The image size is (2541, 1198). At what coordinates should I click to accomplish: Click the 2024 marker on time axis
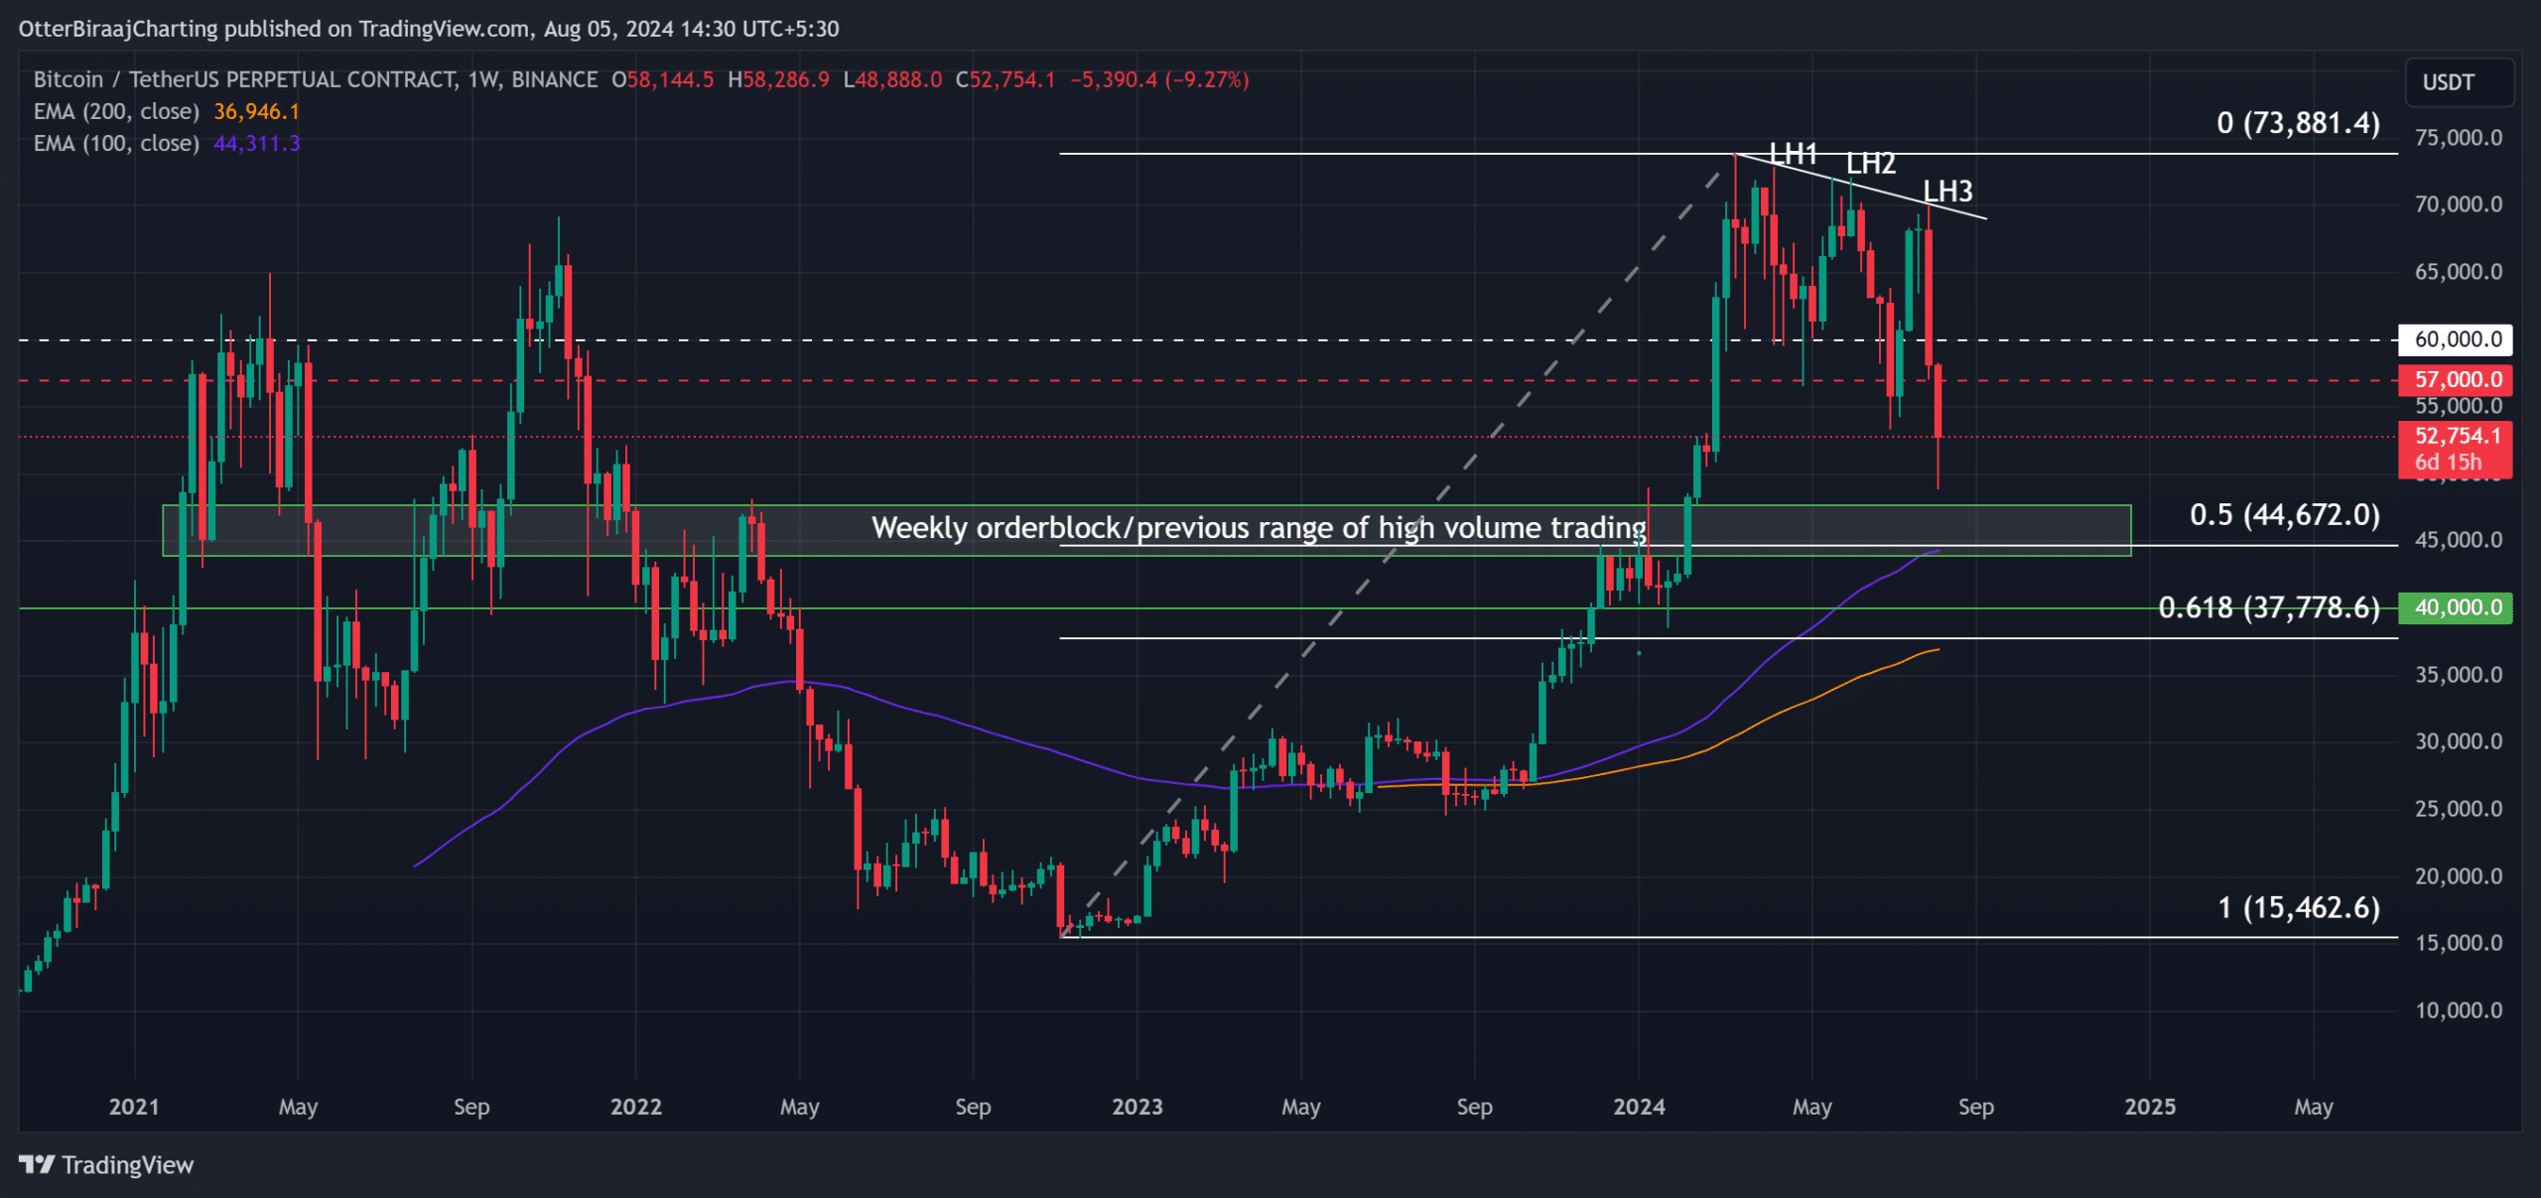(x=1639, y=1107)
